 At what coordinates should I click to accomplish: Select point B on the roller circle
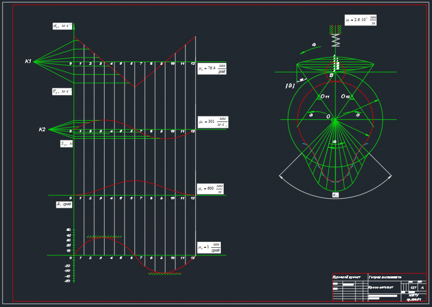(x=331, y=75)
